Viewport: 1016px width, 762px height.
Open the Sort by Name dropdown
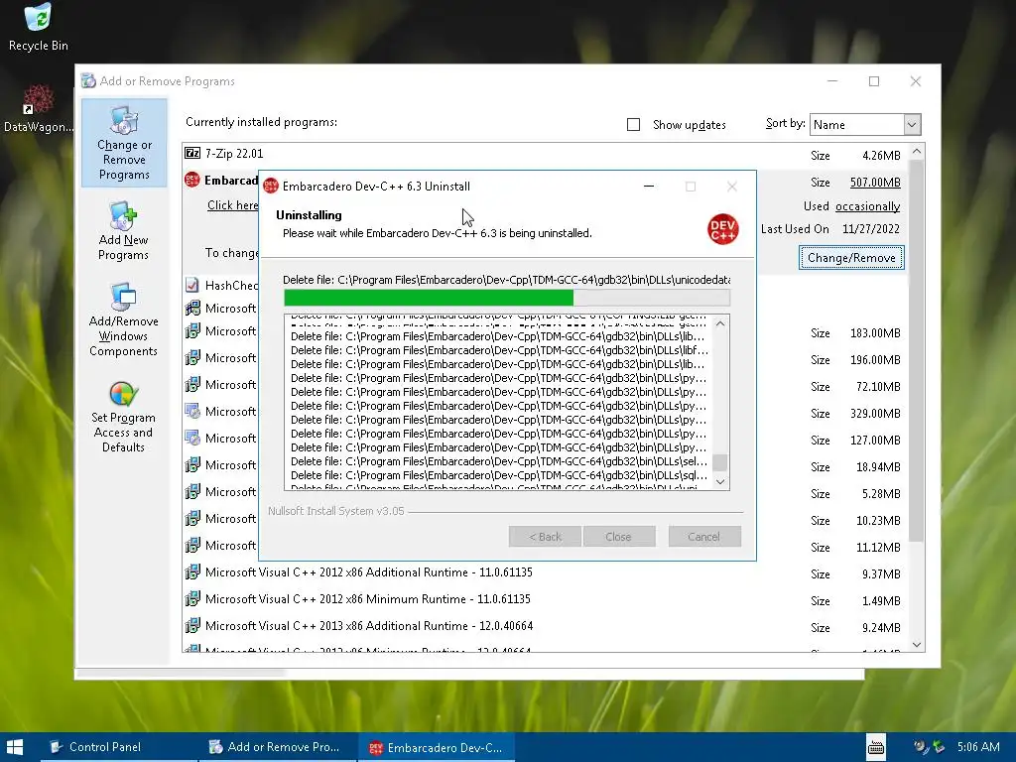coord(865,124)
